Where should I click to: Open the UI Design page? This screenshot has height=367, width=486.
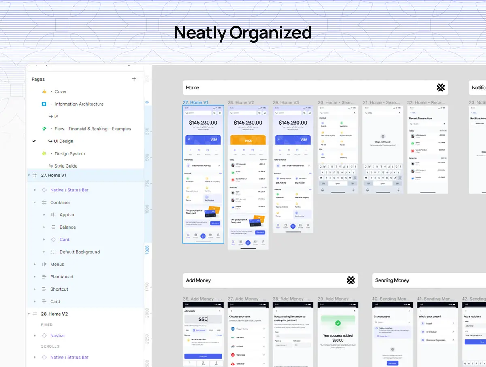[63, 141]
